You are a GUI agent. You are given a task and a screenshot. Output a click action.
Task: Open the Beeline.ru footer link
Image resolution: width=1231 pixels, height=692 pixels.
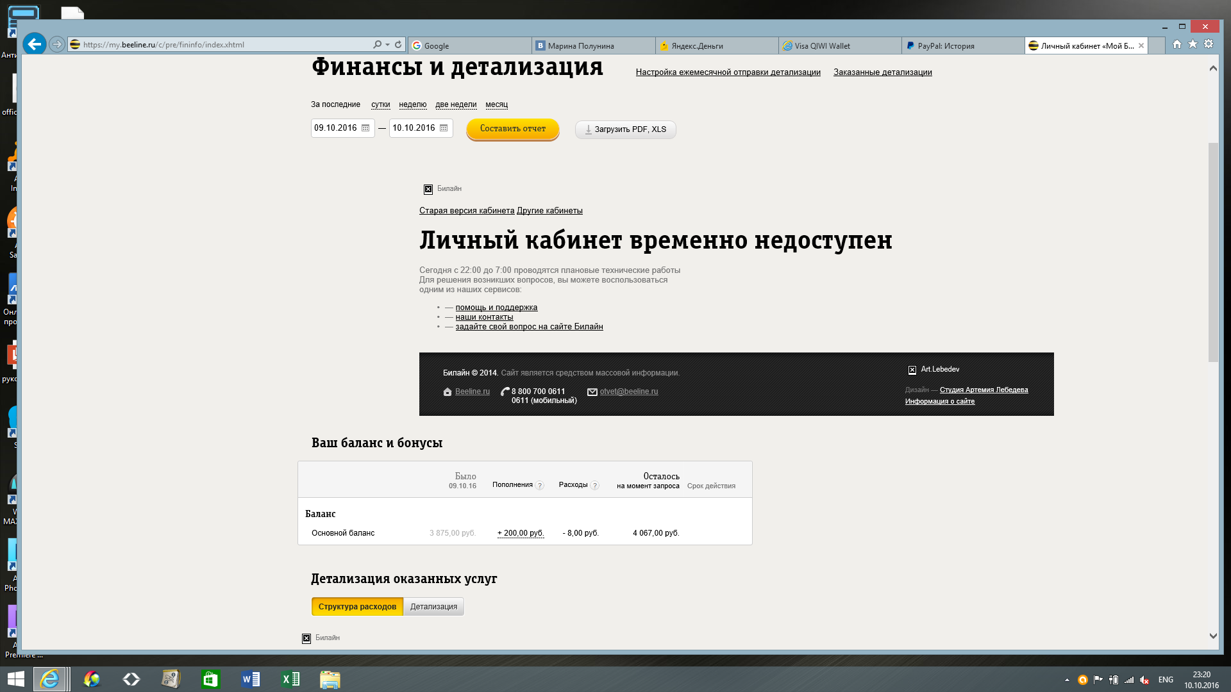coord(472,391)
